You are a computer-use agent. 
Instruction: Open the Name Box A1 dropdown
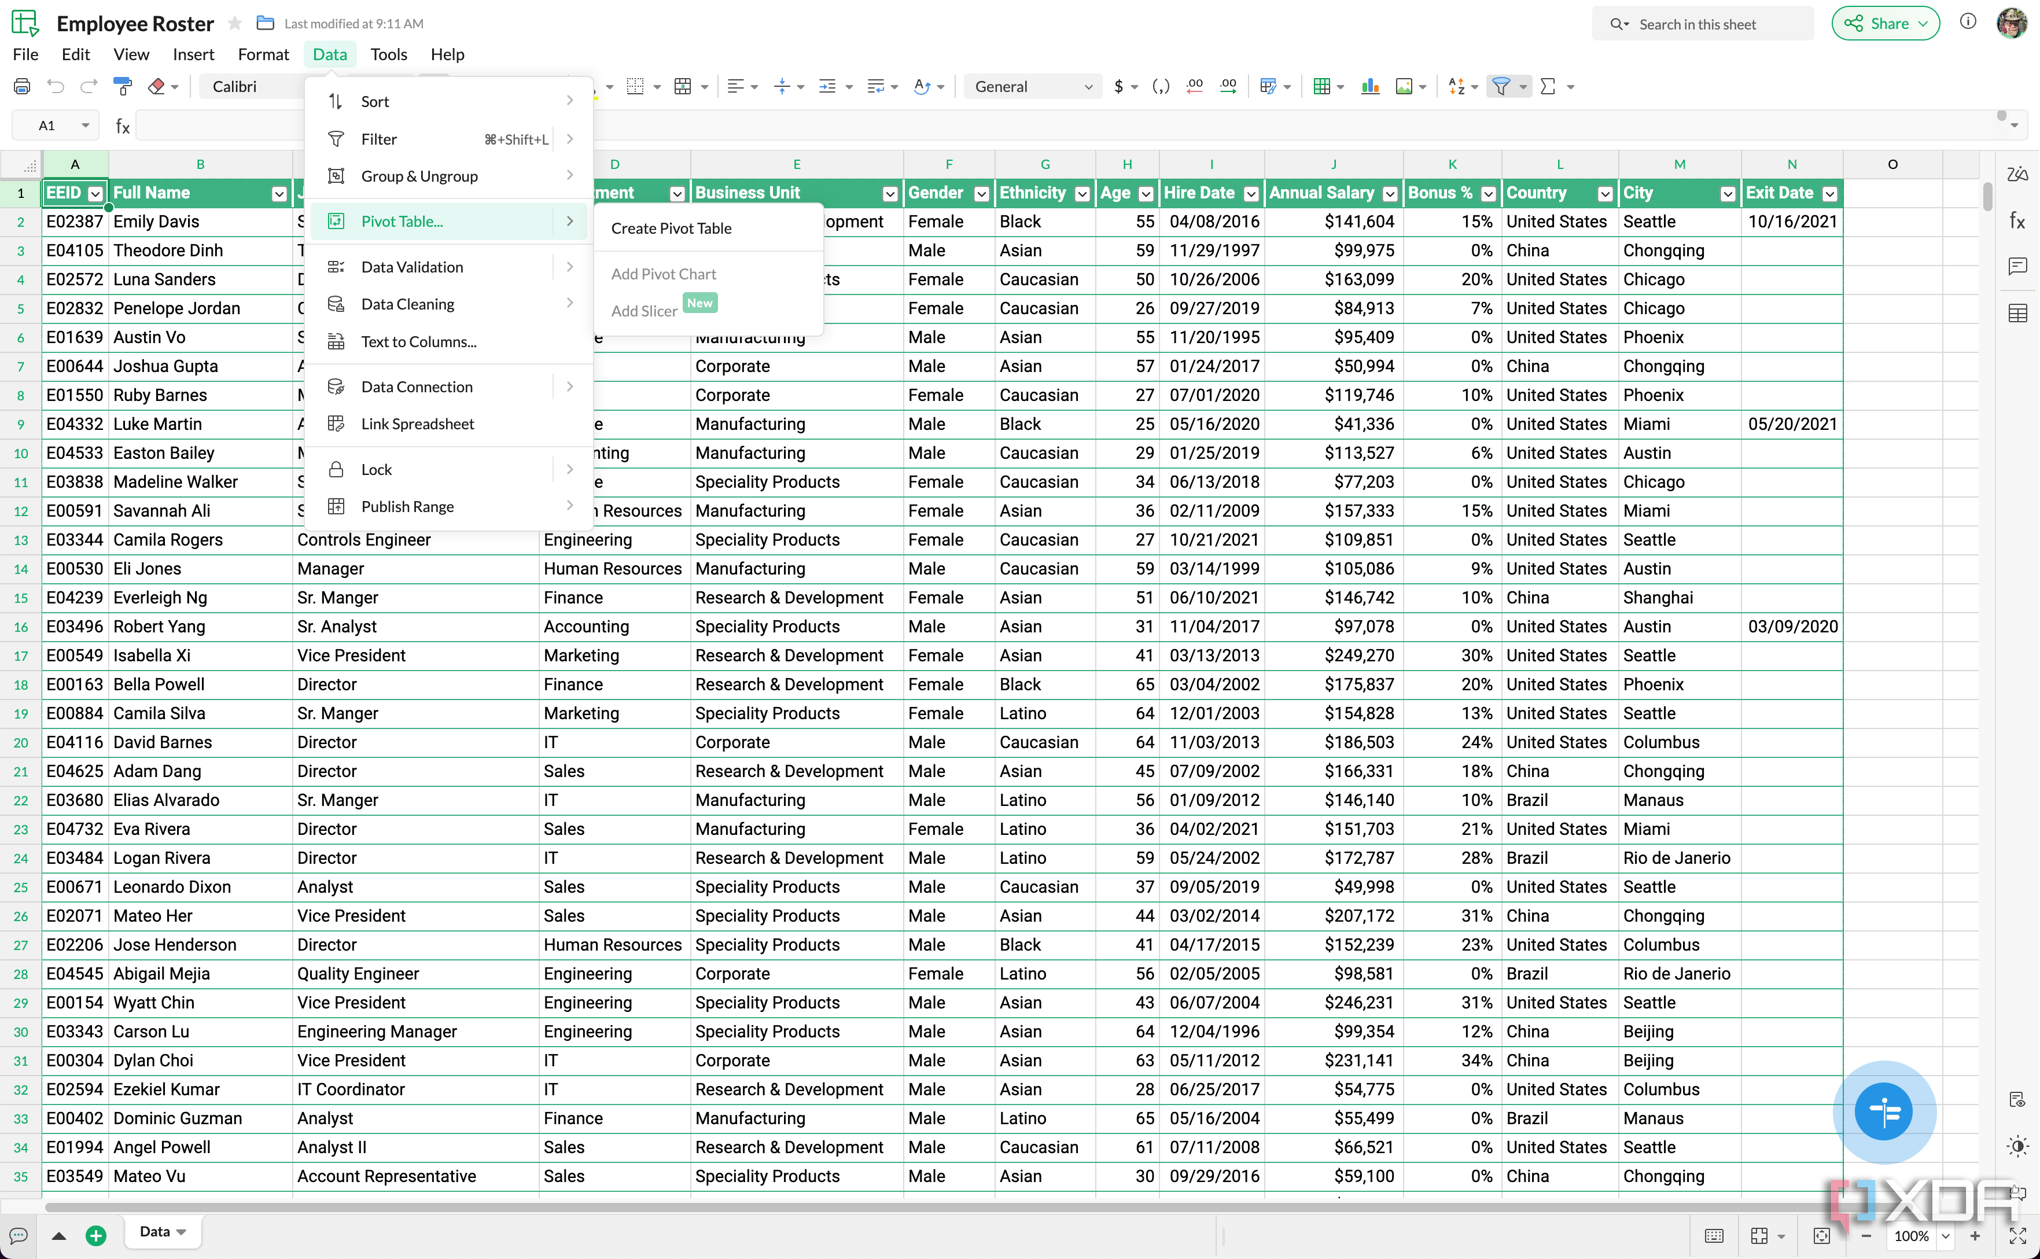pyautogui.click(x=85, y=126)
